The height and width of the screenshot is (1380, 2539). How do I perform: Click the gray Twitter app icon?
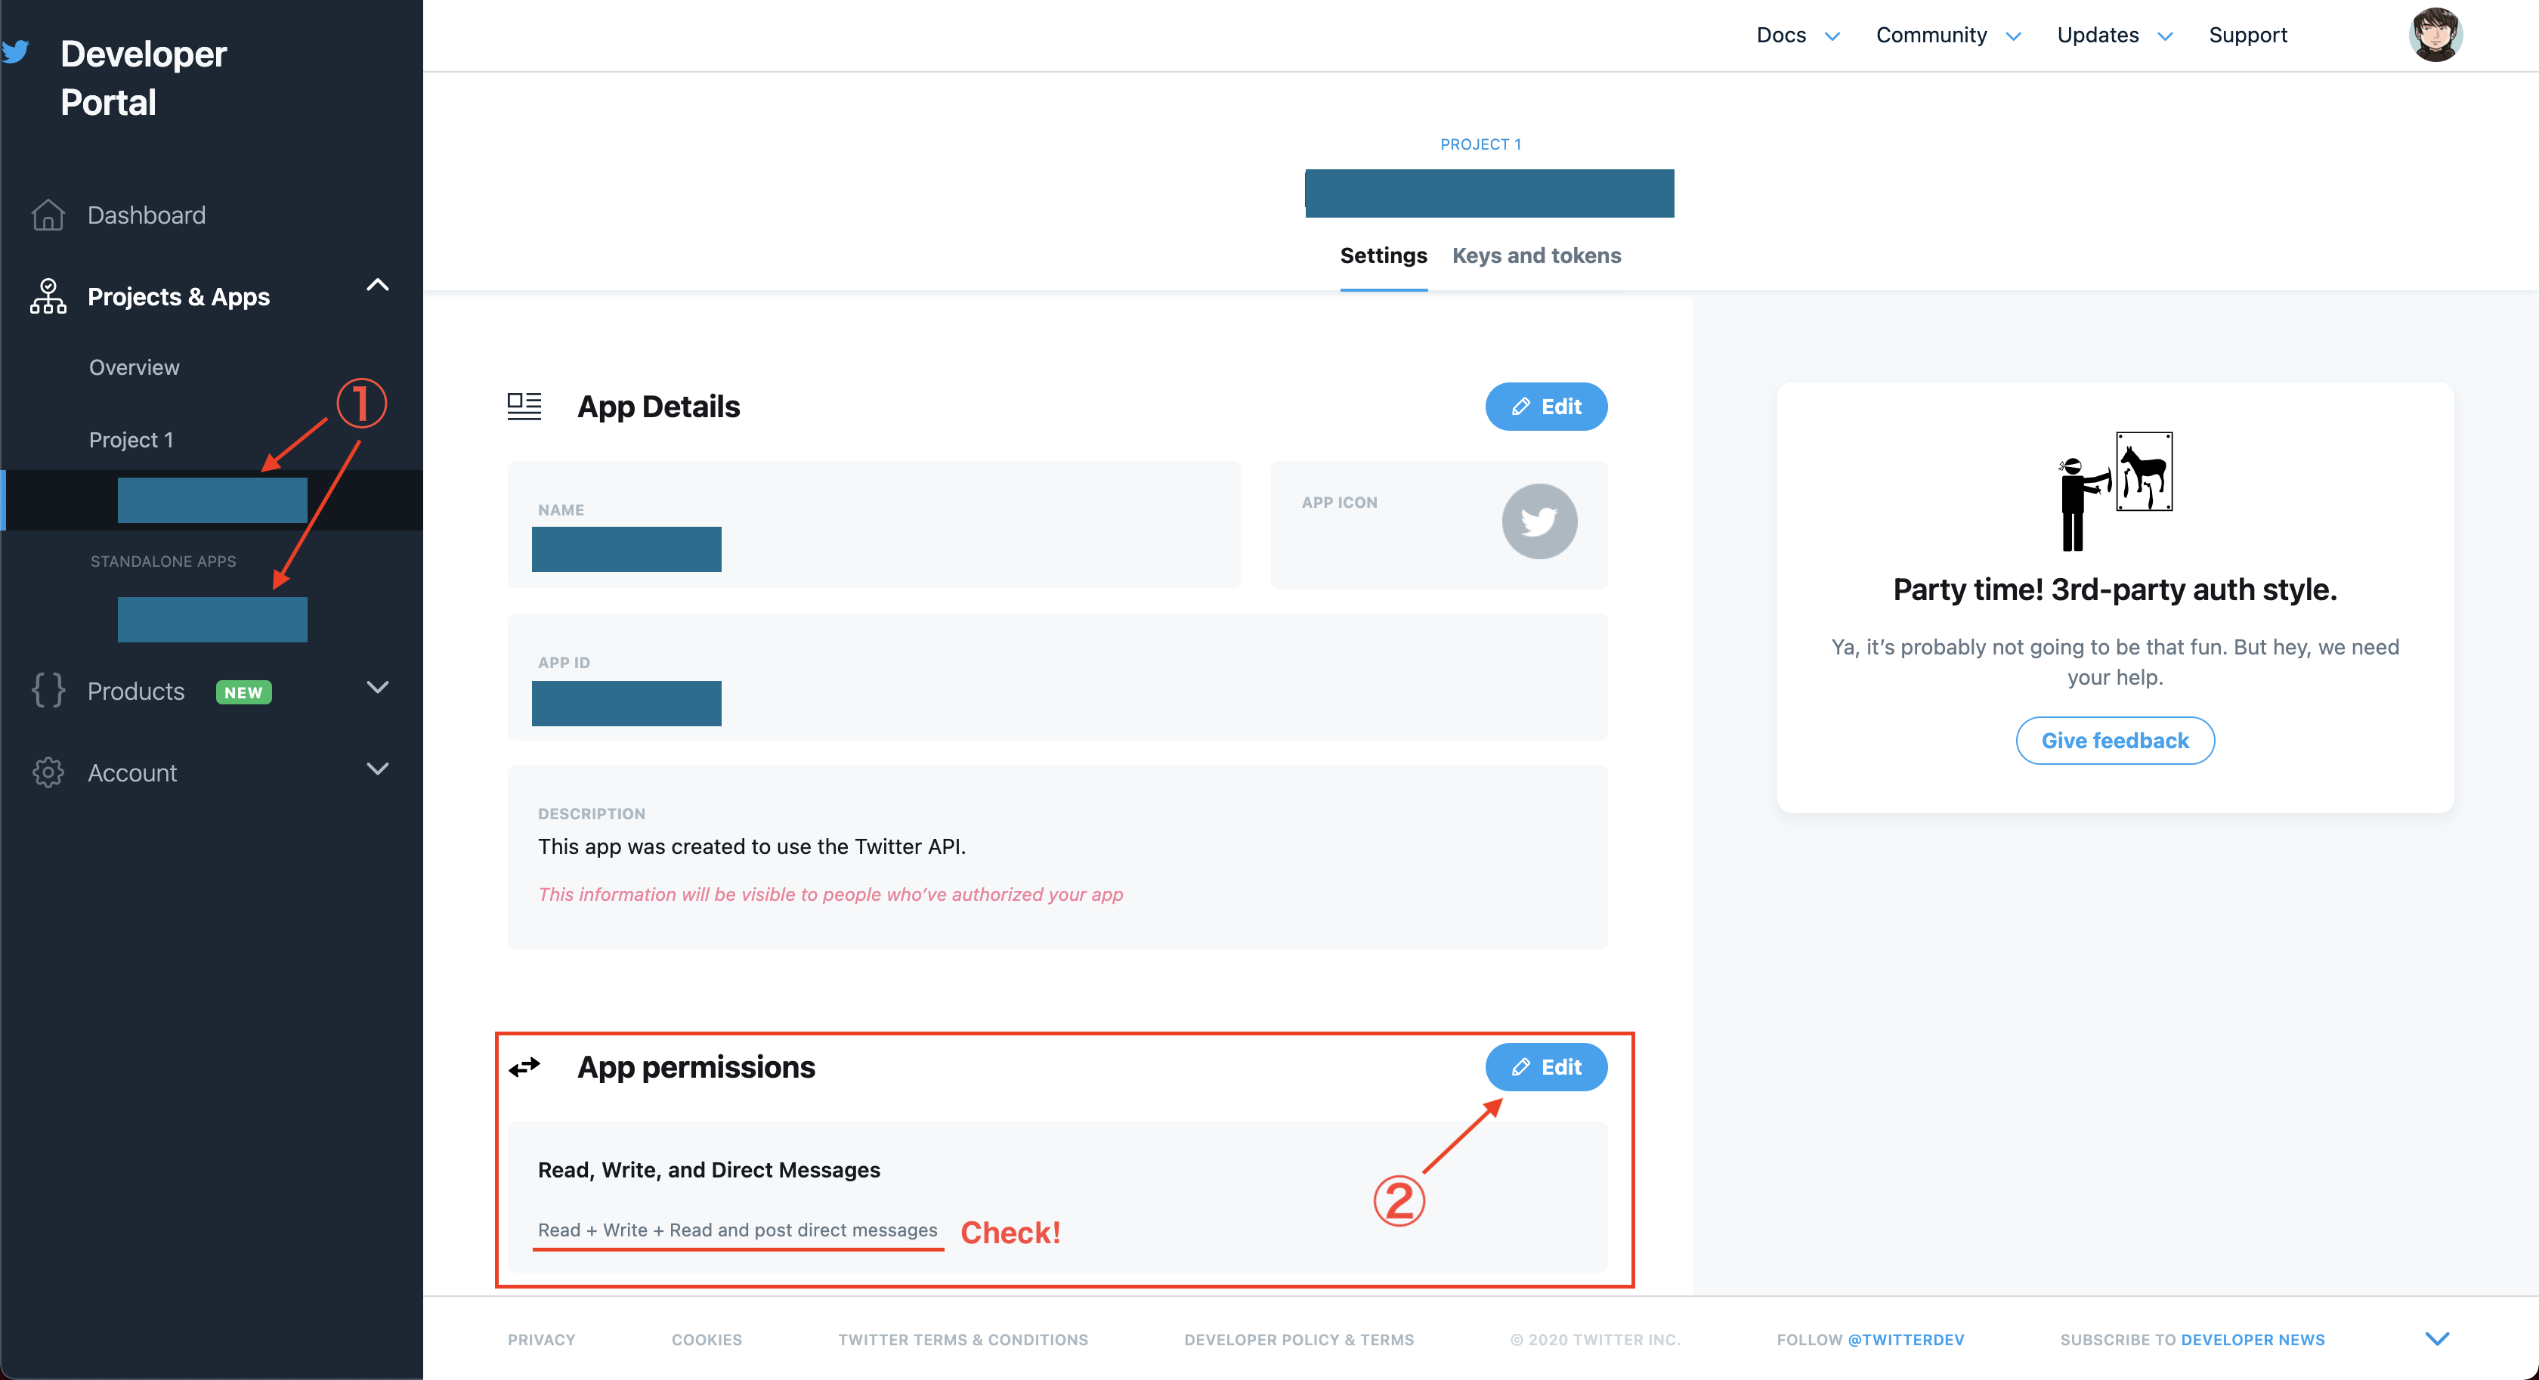pos(1539,521)
